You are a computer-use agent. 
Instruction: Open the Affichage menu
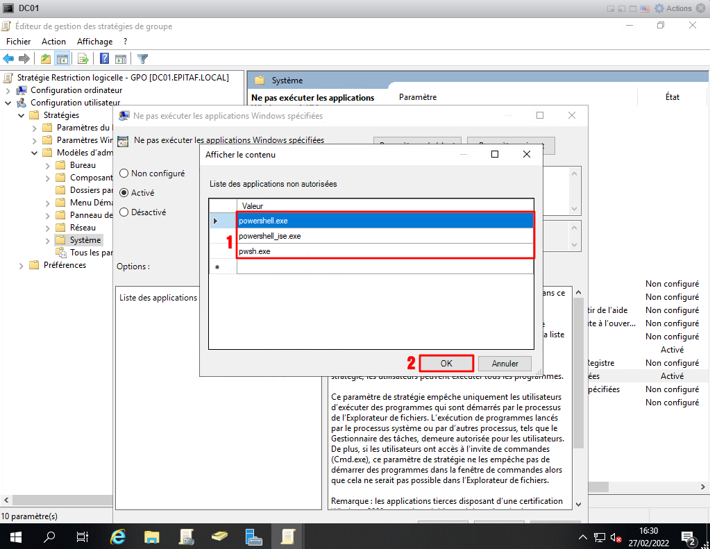(x=94, y=42)
